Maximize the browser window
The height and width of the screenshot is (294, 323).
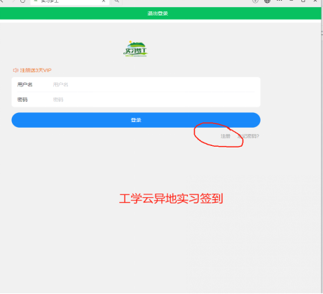click(x=303, y=1)
